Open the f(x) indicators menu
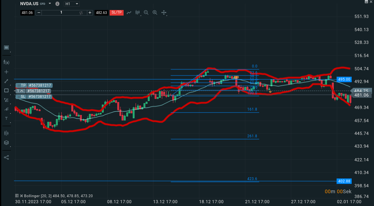Screen dimensions: 374x206 [x=6, y=62]
